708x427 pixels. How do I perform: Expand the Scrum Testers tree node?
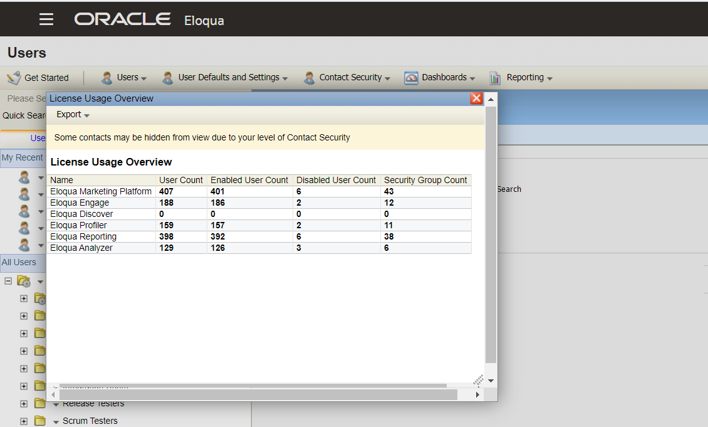coord(24,421)
